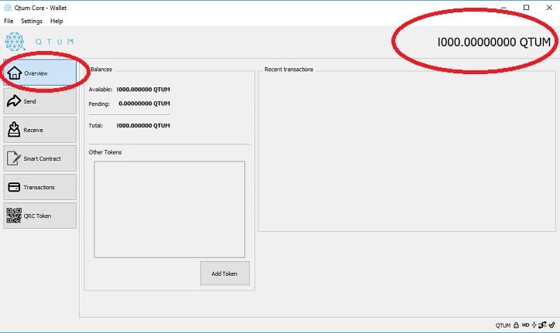The image size is (560, 333).
Task: Click the Other Tokens heading
Action: click(x=105, y=152)
